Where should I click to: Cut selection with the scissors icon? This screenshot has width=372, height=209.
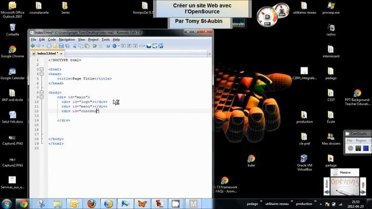75,46
